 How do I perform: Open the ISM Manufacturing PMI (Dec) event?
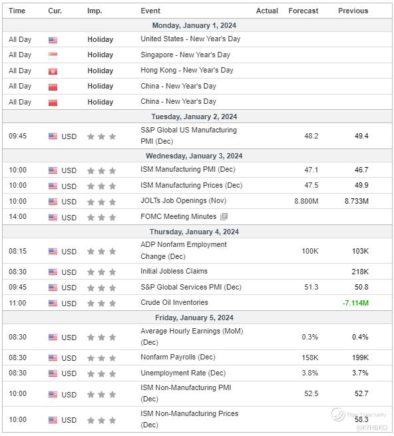188,169
